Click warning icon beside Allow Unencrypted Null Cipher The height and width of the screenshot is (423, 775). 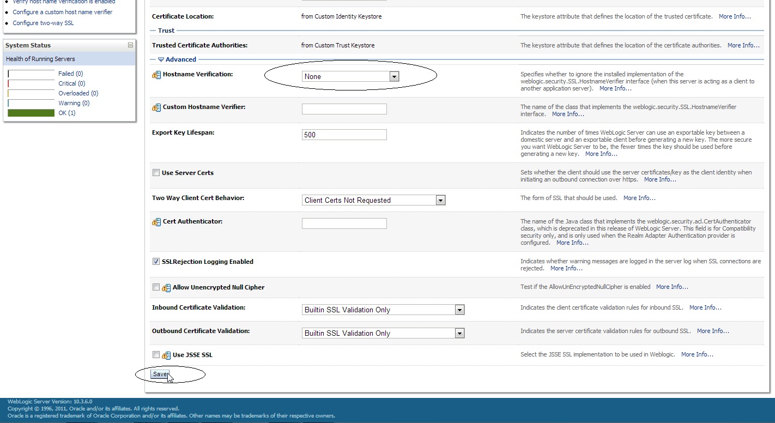click(166, 288)
